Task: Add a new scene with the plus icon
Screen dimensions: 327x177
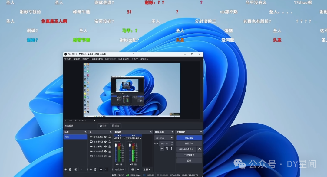Action: point(65,169)
